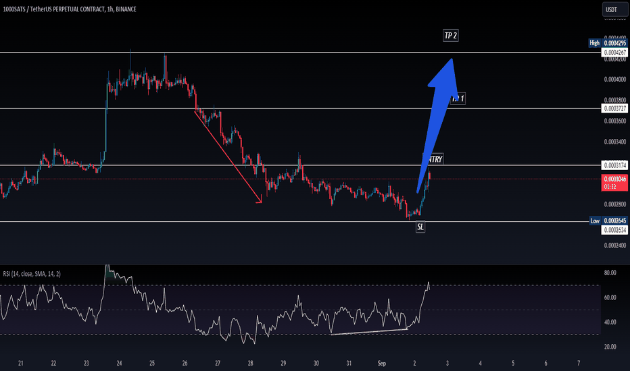
Task: Click the 20.00 level on RSI axis
Action: tap(610, 347)
